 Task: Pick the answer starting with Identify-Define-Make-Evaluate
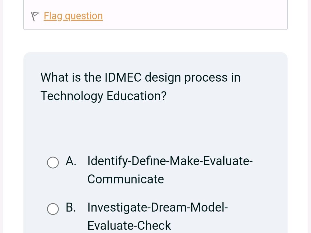170,161
